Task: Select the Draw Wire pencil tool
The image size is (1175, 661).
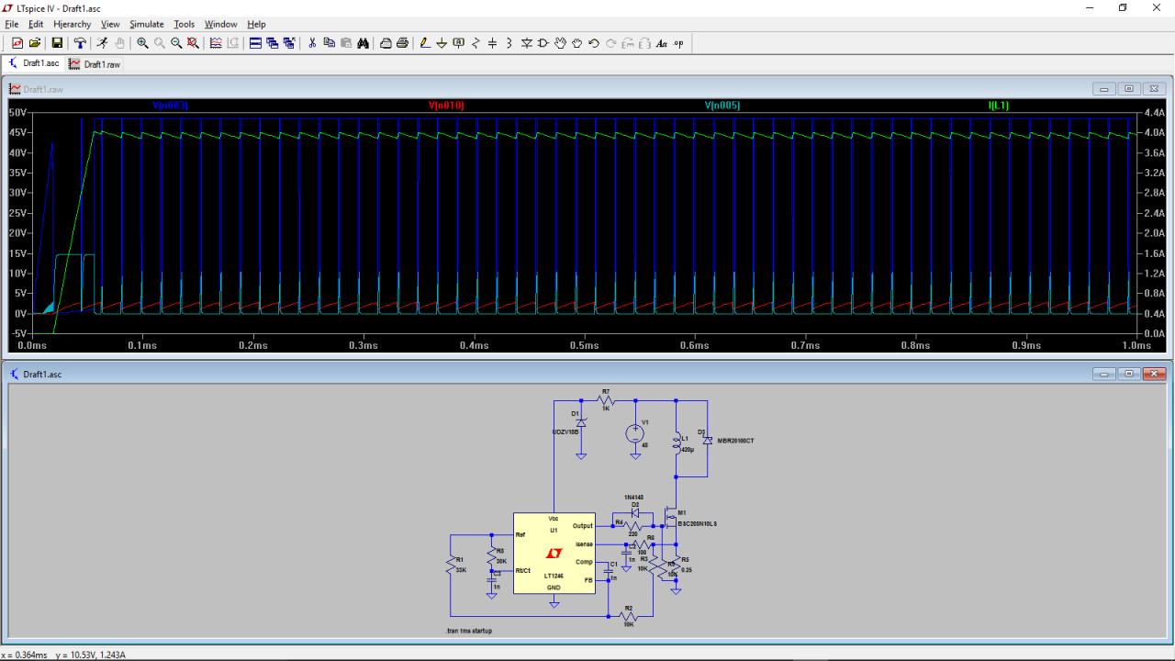Action: click(424, 43)
